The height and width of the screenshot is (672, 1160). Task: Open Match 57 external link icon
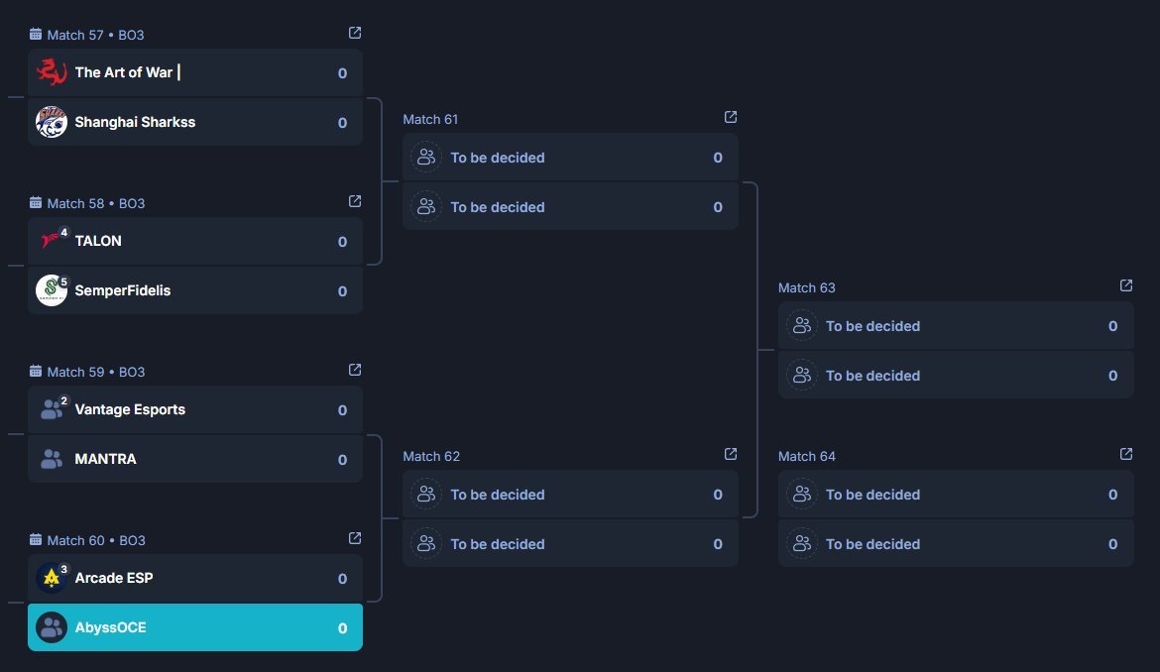[x=355, y=33]
